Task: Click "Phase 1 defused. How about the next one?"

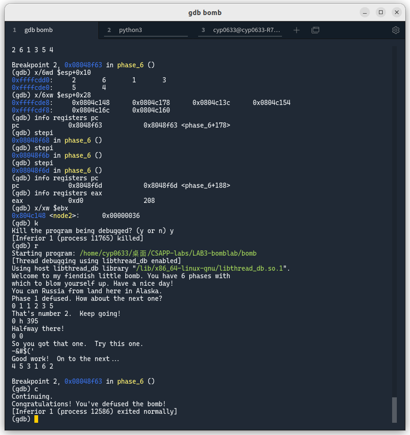Action: tap(87, 298)
